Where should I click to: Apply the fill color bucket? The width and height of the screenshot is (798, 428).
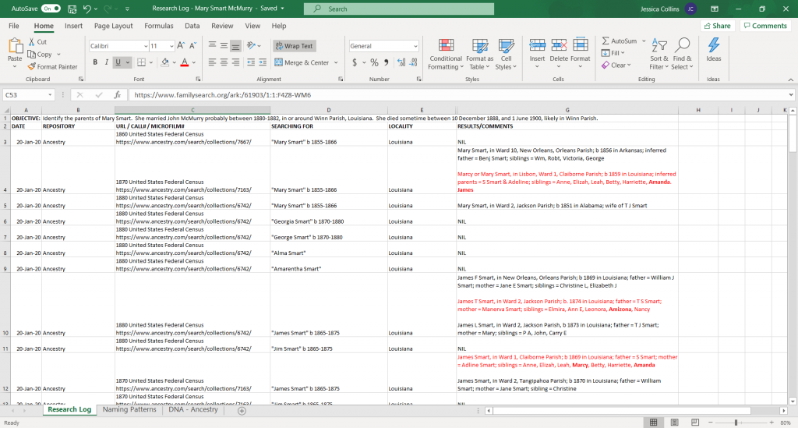(164, 62)
